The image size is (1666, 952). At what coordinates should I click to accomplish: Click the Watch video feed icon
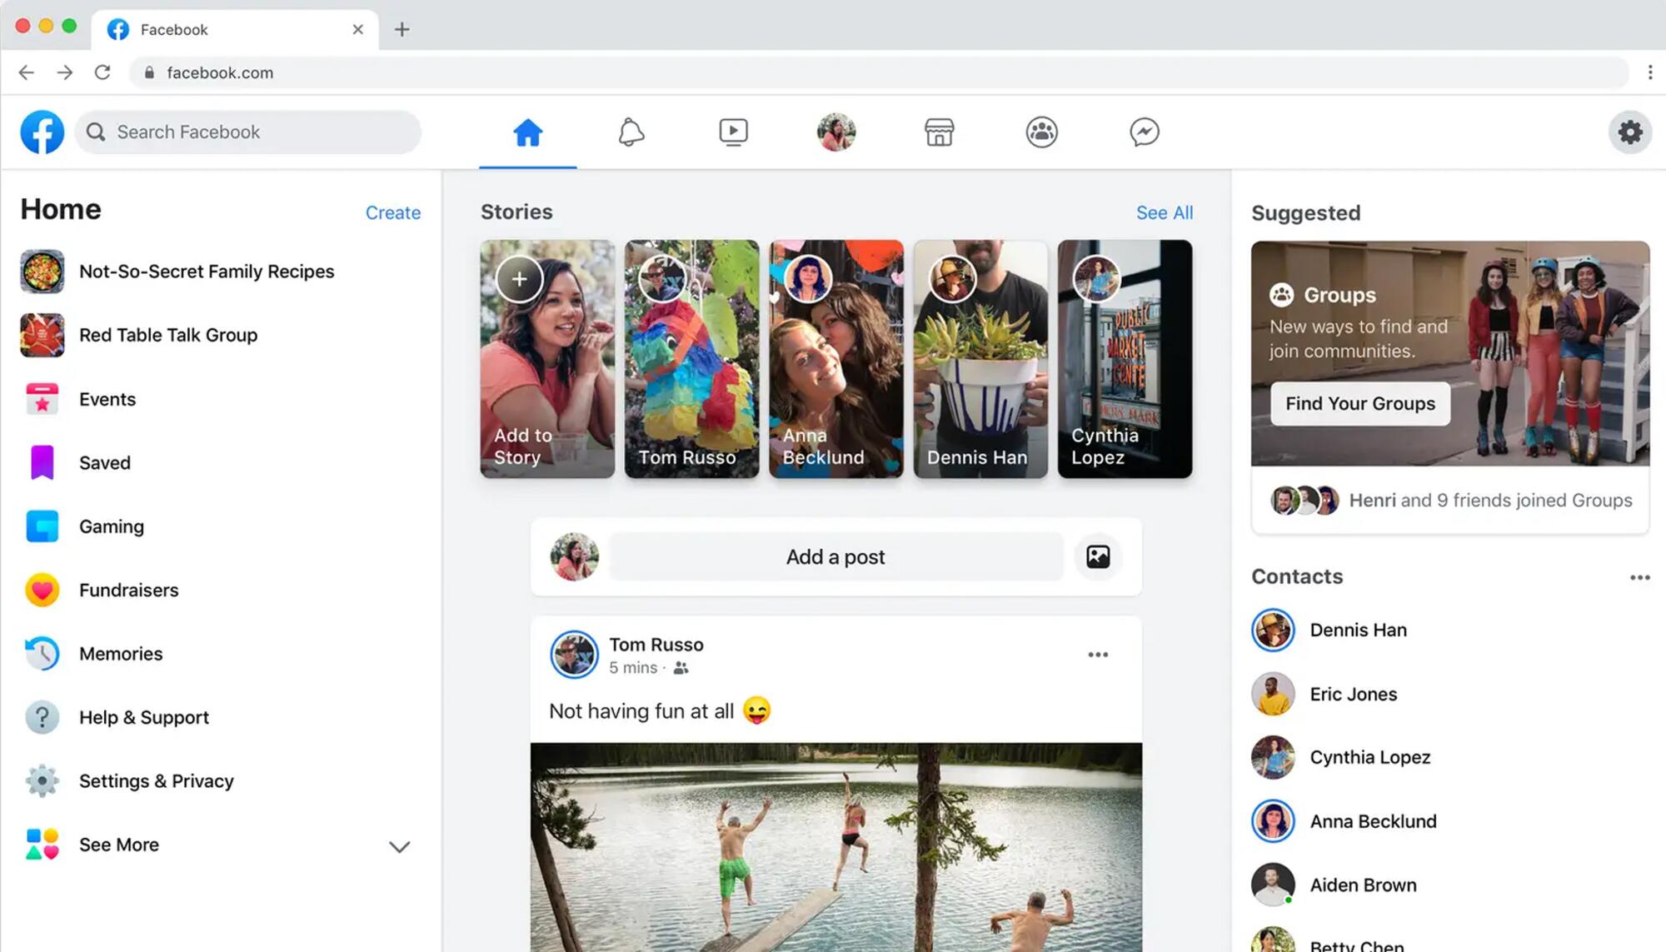[733, 131]
